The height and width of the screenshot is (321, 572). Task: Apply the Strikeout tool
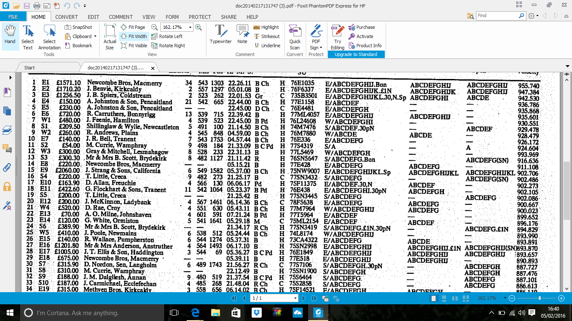point(267,36)
